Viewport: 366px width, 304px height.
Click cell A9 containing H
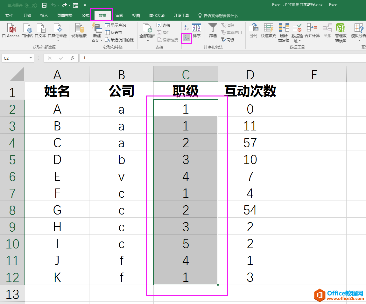point(57,226)
